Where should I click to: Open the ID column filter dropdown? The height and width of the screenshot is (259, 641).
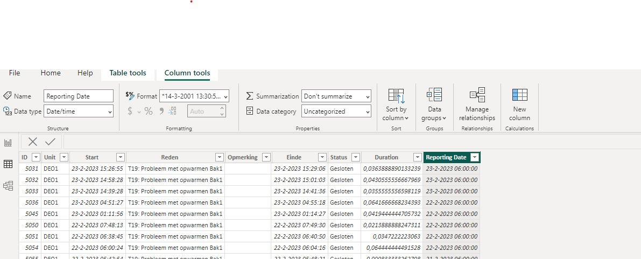click(x=36, y=157)
